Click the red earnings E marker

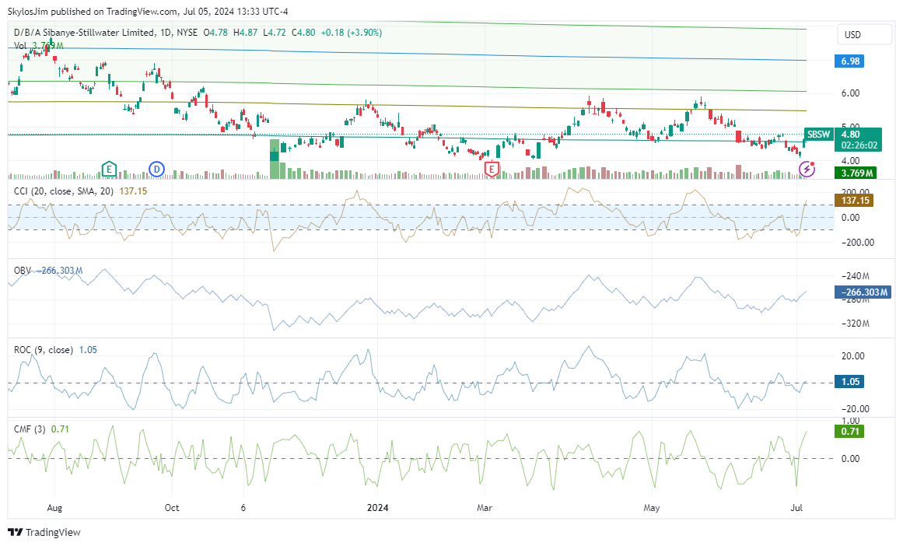coord(492,169)
